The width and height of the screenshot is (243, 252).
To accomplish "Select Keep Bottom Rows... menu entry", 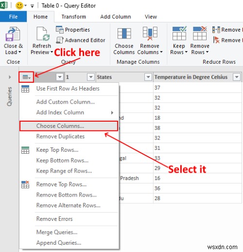I will click(69, 161).
